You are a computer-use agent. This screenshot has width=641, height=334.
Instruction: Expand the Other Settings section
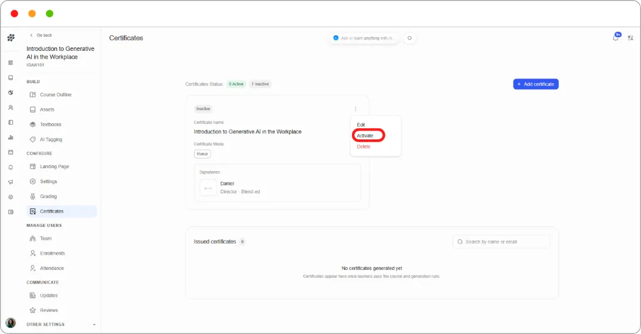click(x=61, y=324)
